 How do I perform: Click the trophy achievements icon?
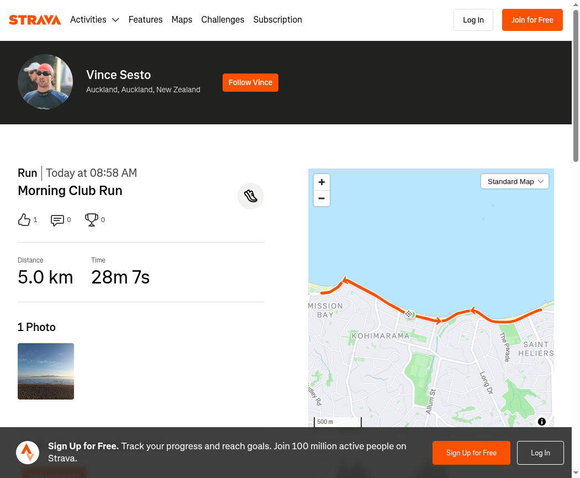[91, 220]
